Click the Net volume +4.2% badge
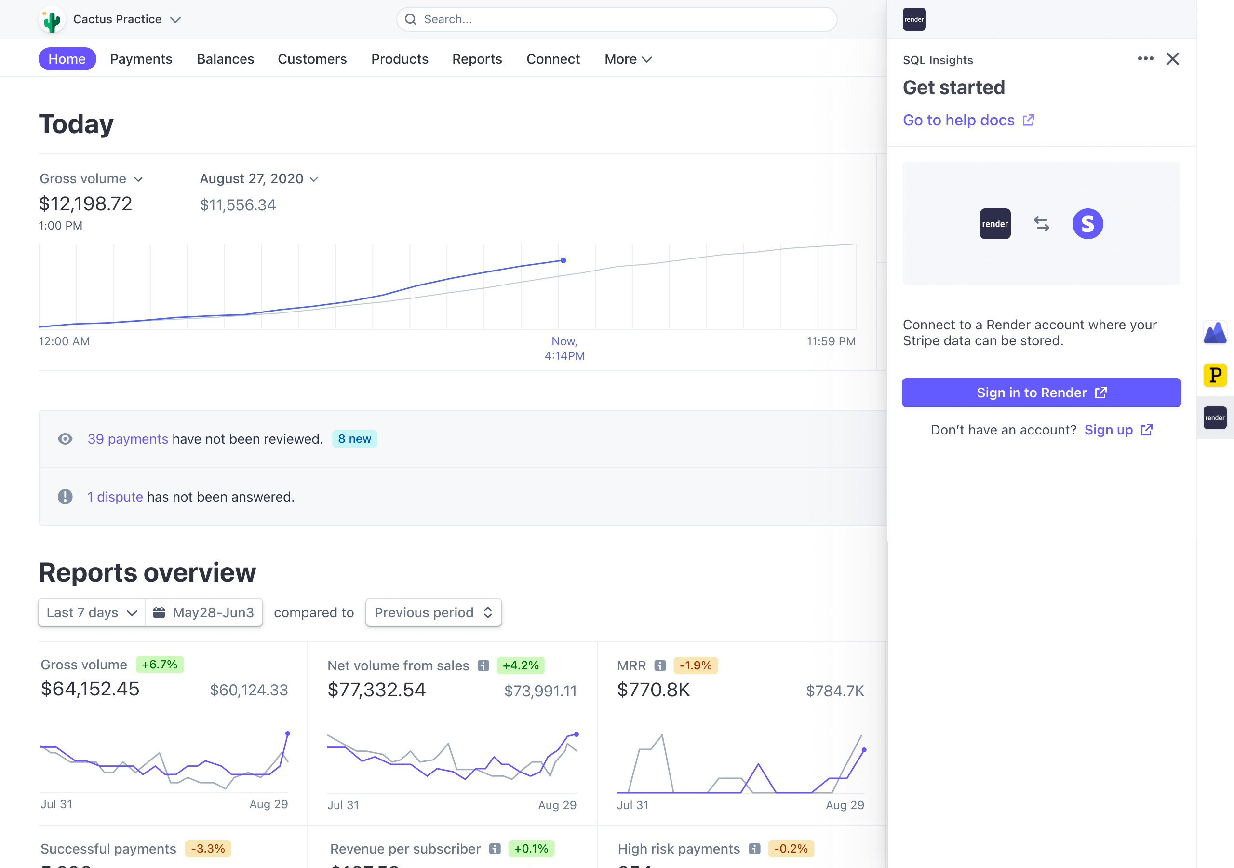The height and width of the screenshot is (868, 1234). pyautogui.click(x=521, y=665)
